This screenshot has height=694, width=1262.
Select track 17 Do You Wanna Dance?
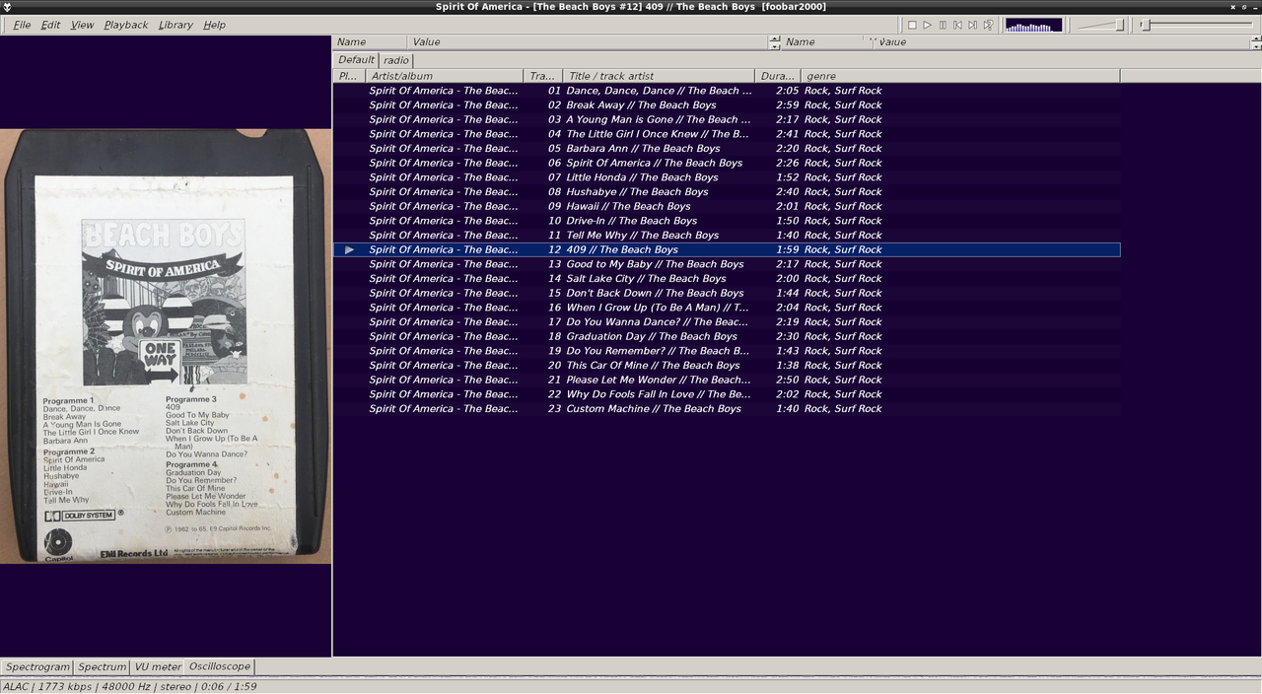tap(727, 322)
